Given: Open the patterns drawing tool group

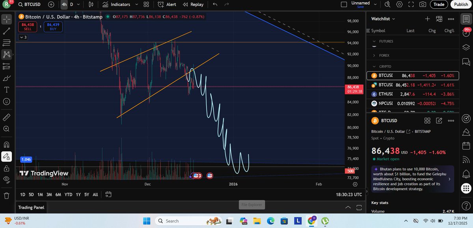Looking at the screenshot, I should pos(7,54).
